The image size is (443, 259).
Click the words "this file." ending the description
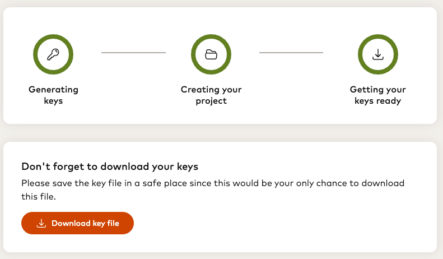click(x=39, y=197)
